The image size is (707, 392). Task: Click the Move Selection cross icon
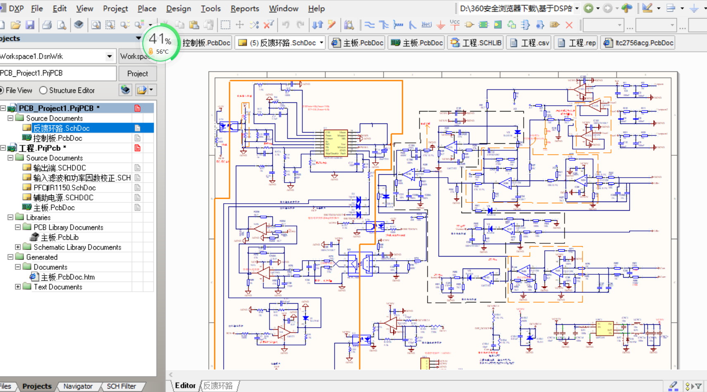pos(240,25)
